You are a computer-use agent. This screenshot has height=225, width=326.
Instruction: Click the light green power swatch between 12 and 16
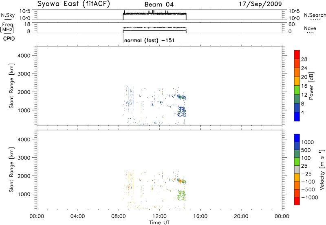297,90
